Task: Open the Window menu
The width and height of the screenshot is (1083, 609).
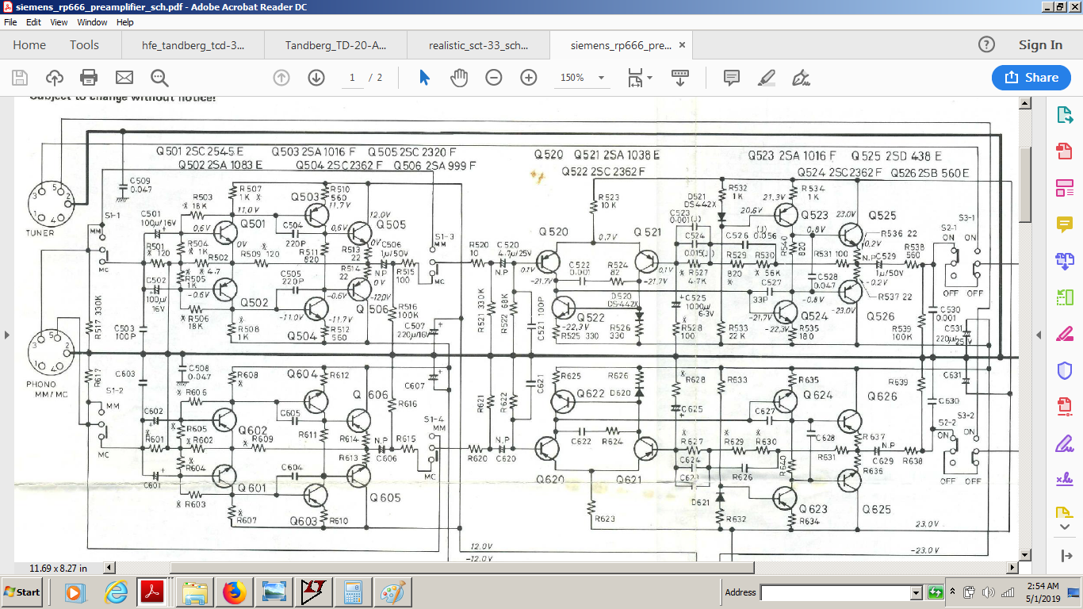Action: pyautogui.click(x=93, y=22)
